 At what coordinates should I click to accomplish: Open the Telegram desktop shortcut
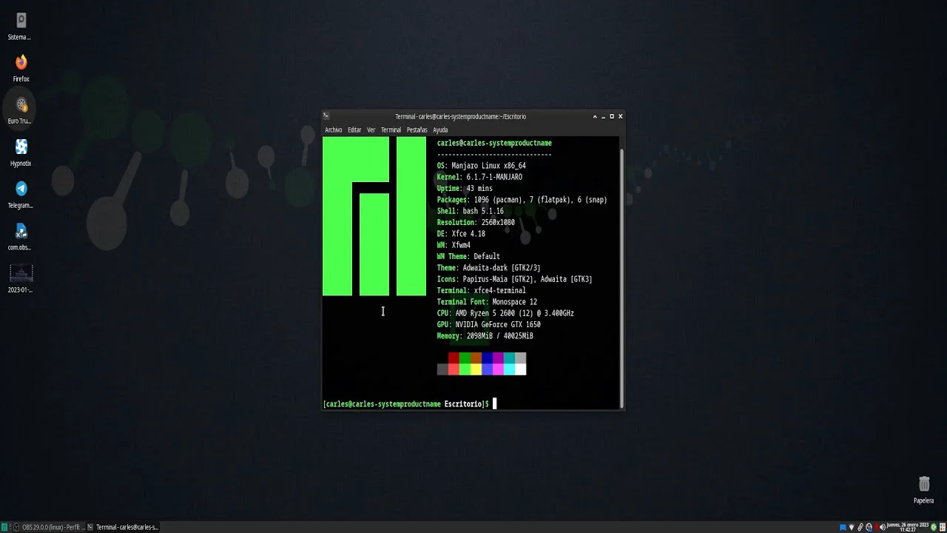21,190
